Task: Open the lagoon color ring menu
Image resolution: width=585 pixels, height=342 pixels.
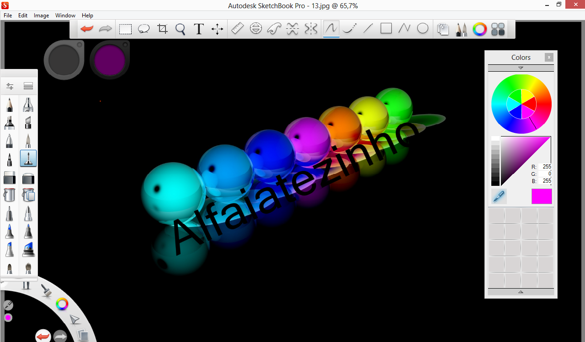Action: (x=62, y=304)
